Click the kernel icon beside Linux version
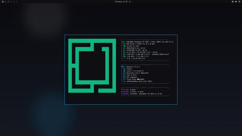The image size is (242, 136). 124,71
